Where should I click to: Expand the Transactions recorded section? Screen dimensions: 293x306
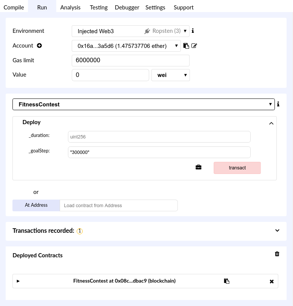point(278,231)
